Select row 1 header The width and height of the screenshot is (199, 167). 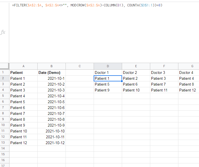coord(4,72)
